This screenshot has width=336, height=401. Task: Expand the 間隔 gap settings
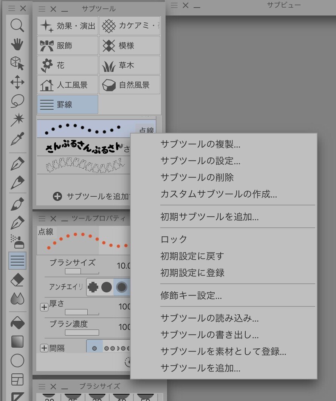click(x=44, y=348)
